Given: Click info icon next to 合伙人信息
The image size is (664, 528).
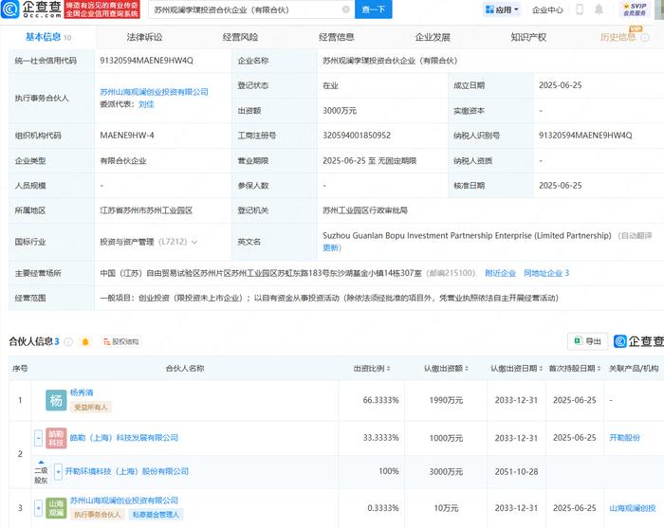Looking at the screenshot, I should coord(68,342).
